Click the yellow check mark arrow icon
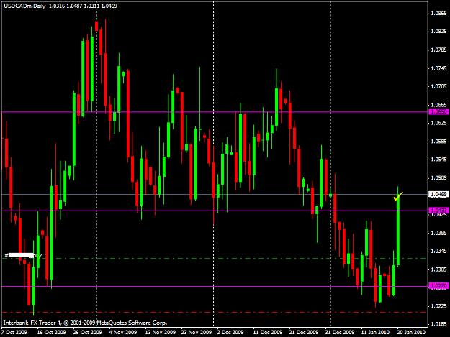Screen dimensions: 450x337 pyautogui.click(x=398, y=197)
